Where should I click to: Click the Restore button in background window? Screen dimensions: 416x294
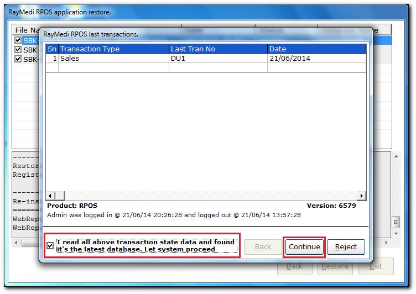click(x=335, y=266)
